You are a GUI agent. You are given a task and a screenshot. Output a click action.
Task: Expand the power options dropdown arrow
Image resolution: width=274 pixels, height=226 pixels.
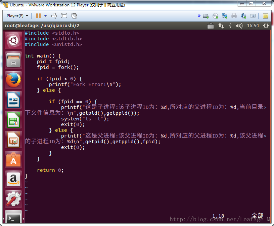pos(45,16)
